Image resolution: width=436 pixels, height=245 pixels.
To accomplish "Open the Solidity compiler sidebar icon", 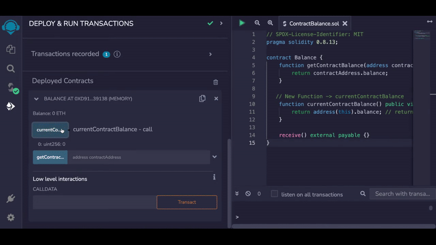I will pos(11,88).
